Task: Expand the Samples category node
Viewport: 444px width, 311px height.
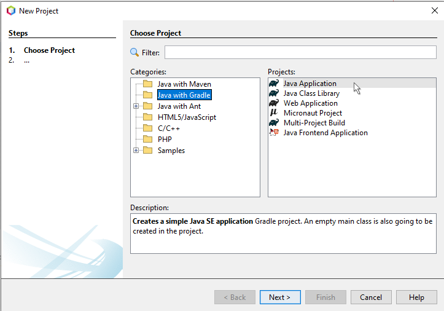Action: [136, 151]
